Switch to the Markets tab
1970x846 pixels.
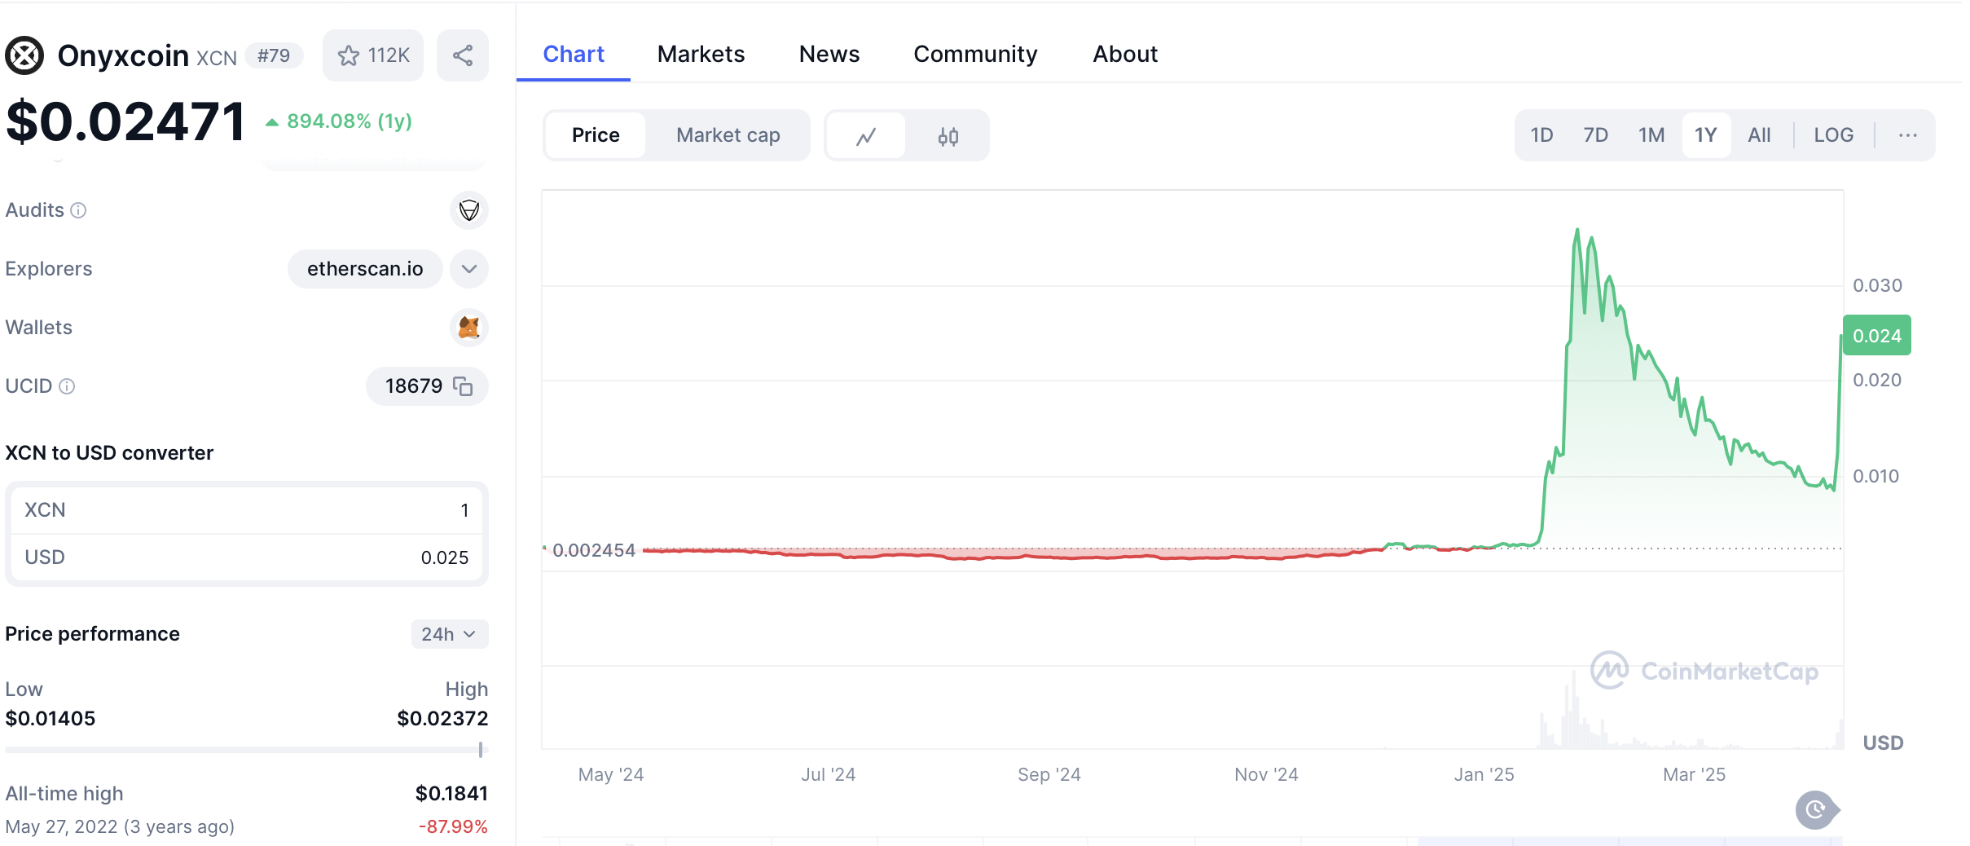pyautogui.click(x=701, y=54)
